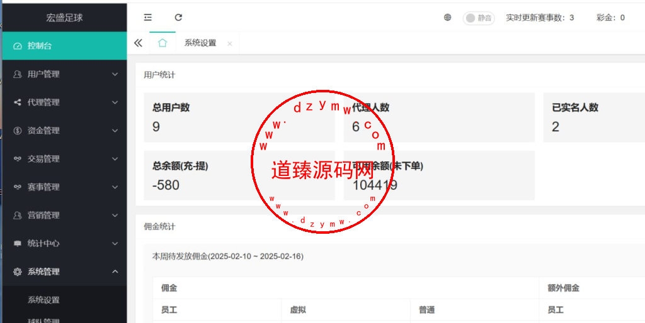The height and width of the screenshot is (323, 645).
Task: Click the 营销管理 user icon
Action: pos(17,215)
